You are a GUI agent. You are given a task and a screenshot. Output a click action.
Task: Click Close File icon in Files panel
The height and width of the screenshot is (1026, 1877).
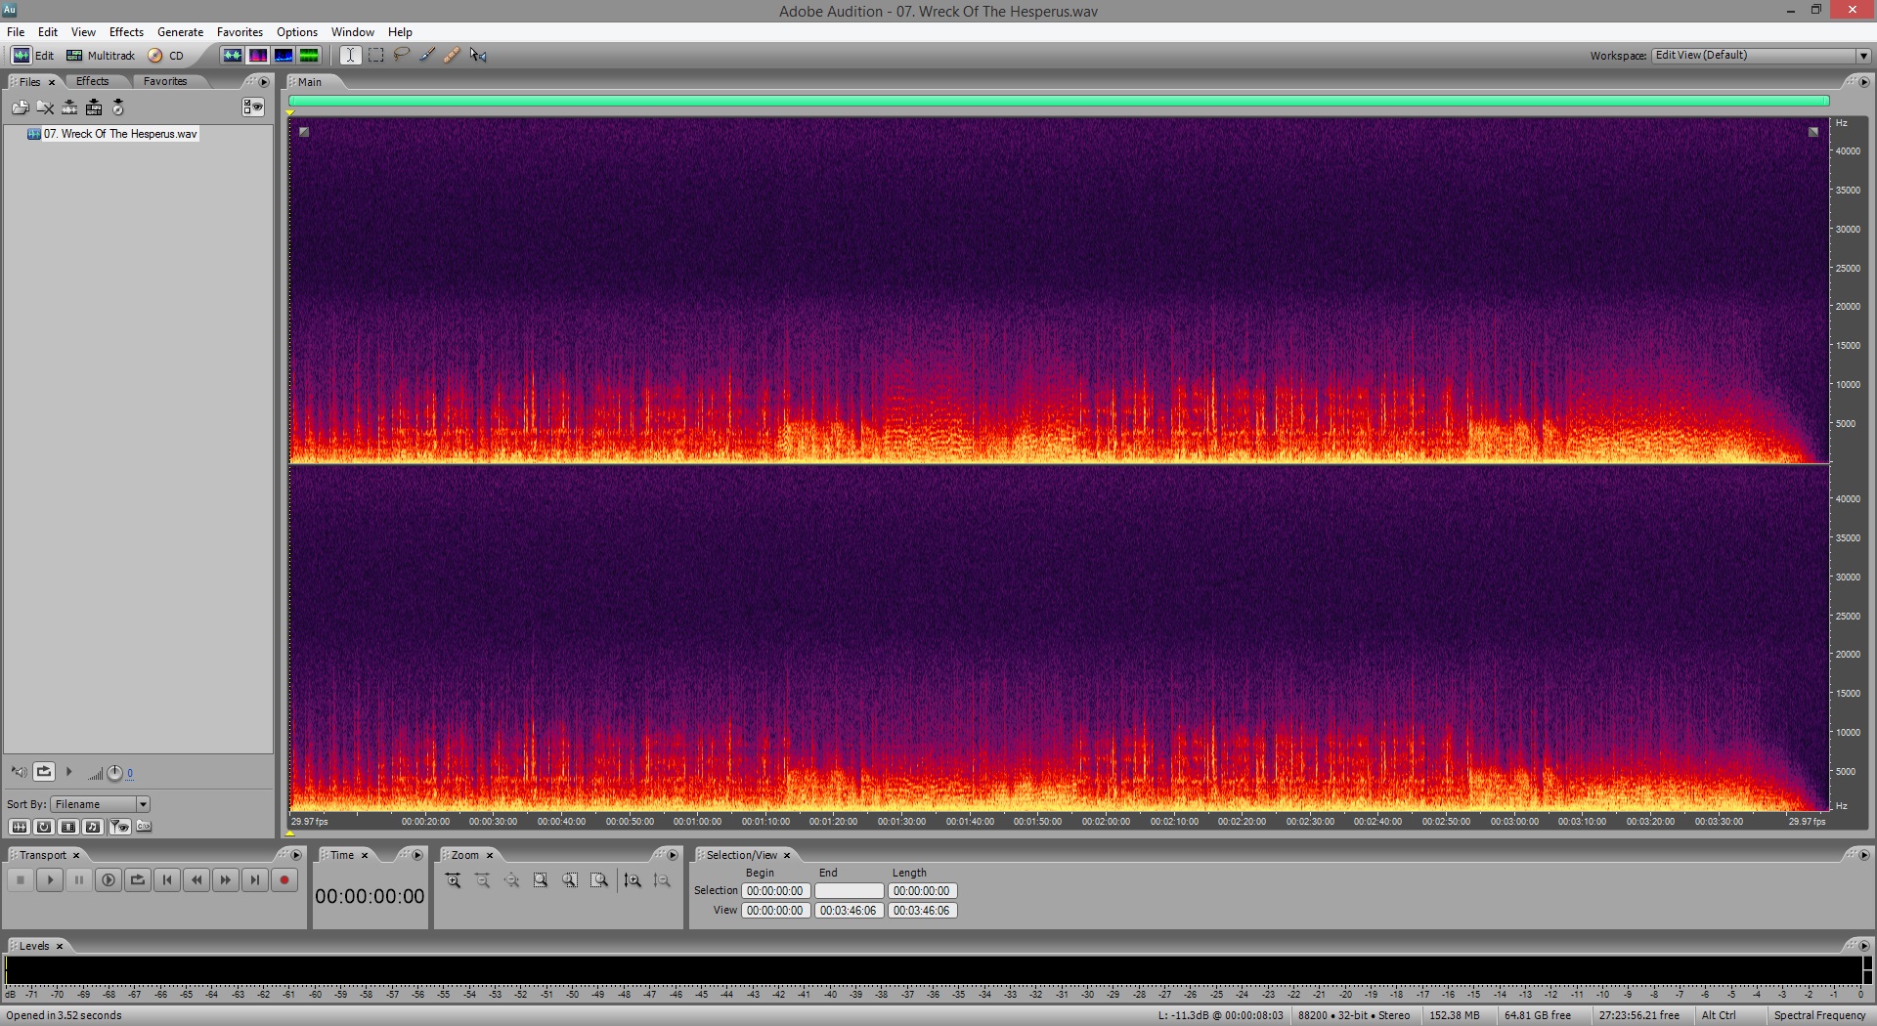tap(45, 107)
